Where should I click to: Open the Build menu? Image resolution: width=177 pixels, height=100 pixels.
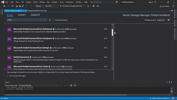pyautogui.click(x=35, y=2)
